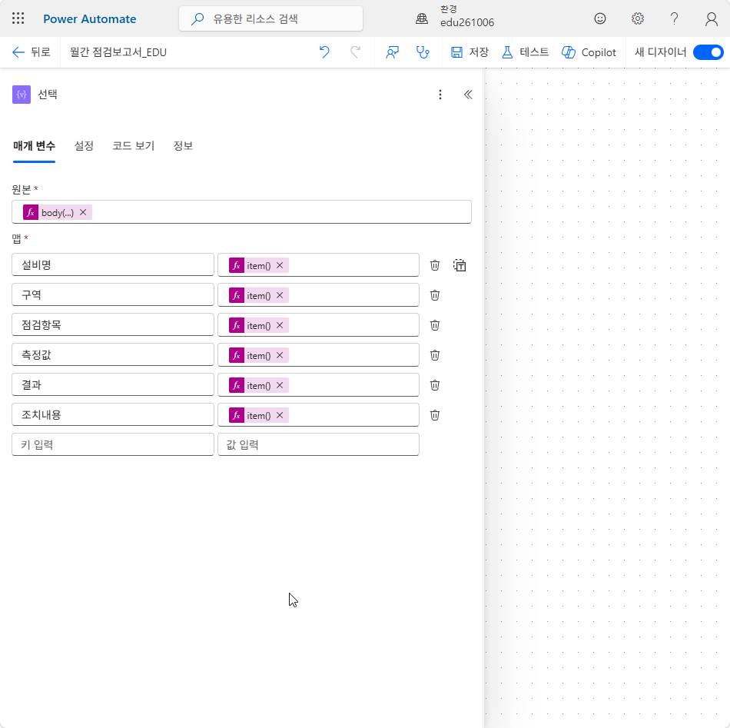730x728 pixels.
Task: Open the send feedback person icon
Action: click(x=392, y=52)
